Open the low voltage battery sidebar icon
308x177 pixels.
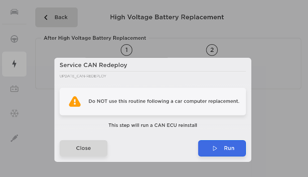click(14, 89)
